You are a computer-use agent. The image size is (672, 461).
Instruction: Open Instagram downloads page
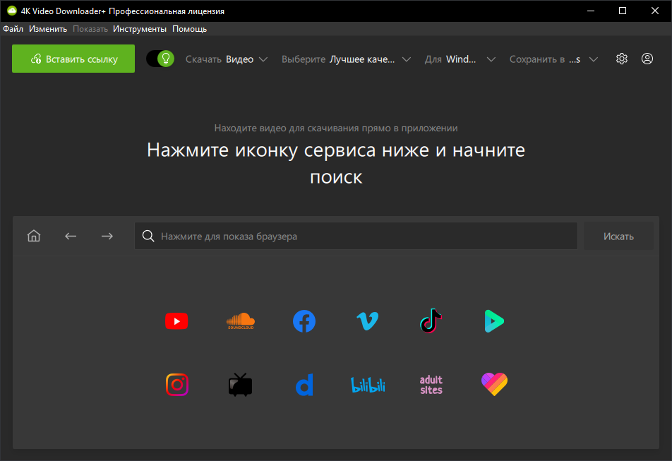(177, 385)
